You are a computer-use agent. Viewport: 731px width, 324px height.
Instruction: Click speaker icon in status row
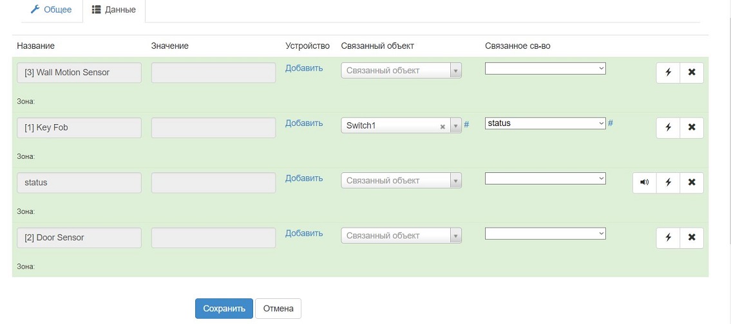[x=644, y=183]
